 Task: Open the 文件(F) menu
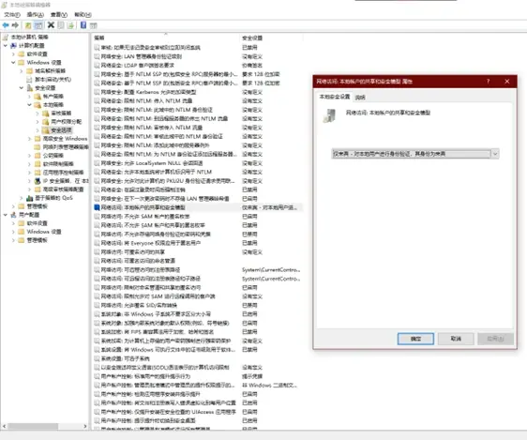click(x=12, y=15)
